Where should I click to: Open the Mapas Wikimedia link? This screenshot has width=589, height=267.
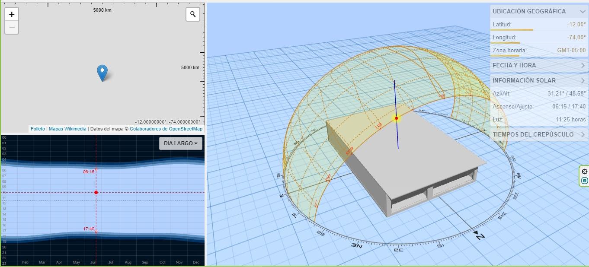(x=67, y=129)
